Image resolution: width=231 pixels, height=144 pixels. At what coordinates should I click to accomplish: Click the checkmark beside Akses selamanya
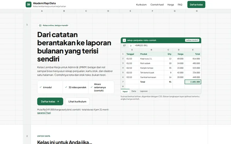(x=92, y=87)
